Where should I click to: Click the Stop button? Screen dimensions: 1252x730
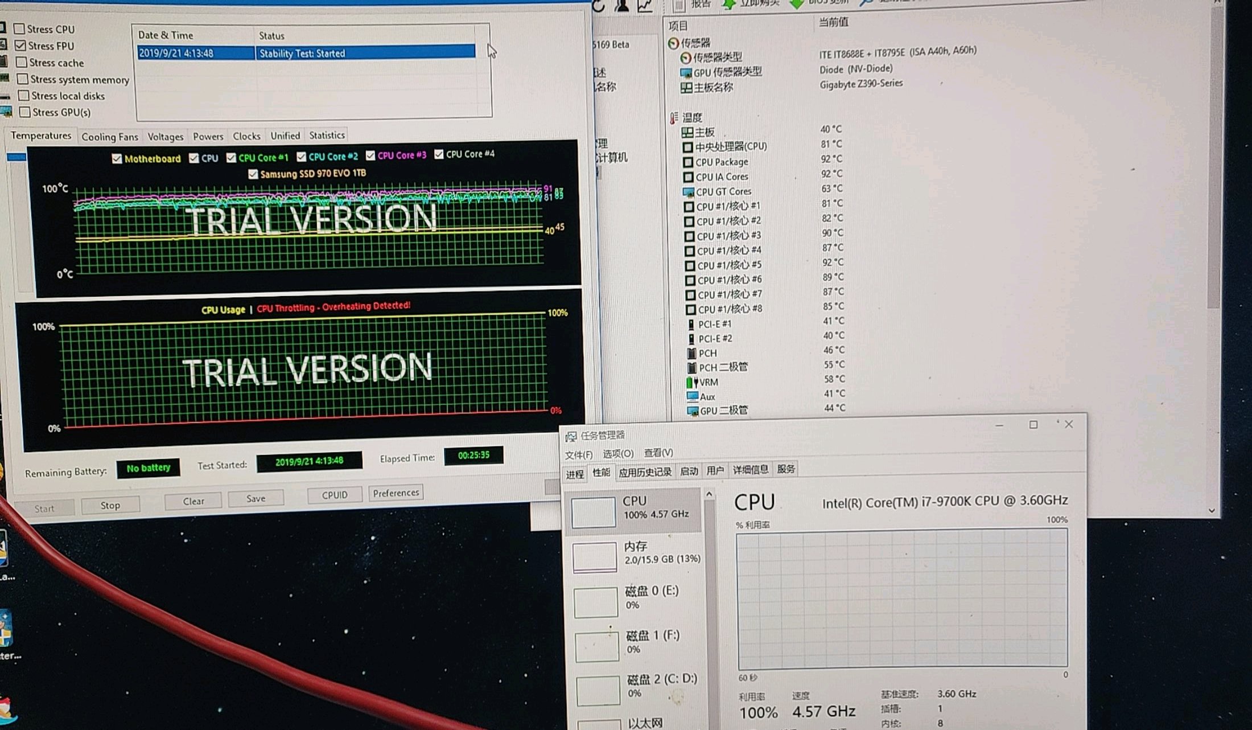(x=110, y=505)
